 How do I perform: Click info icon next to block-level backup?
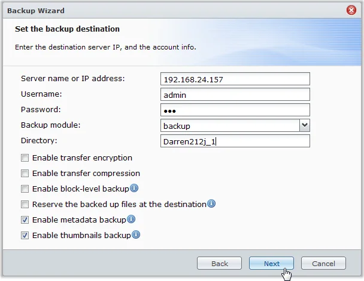pos(134,189)
